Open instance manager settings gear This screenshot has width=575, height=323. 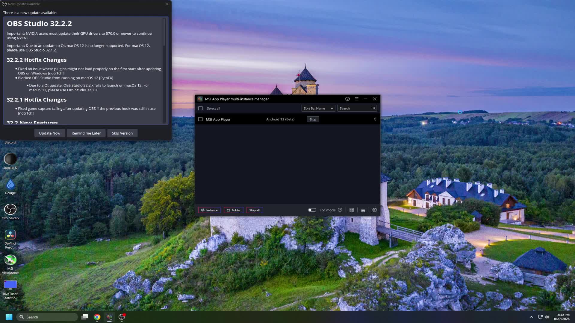pos(374,210)
